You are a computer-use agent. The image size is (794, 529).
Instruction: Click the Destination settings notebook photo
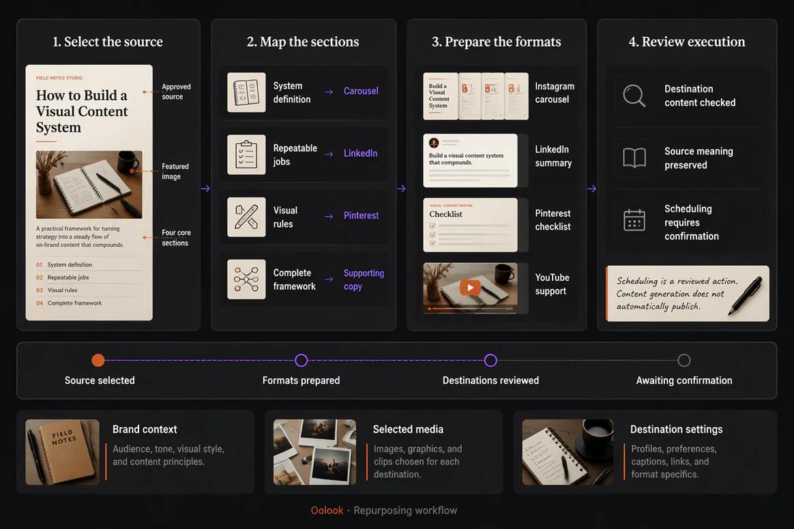568,452
